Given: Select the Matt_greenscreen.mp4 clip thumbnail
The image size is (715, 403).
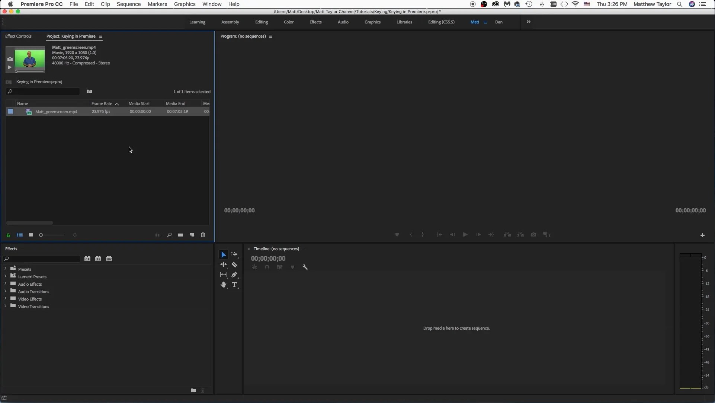Looking at the screenshot, I should click(x=29, y=111).
